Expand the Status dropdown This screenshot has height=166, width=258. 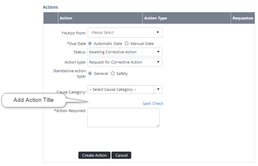click(x=125, y=52)
